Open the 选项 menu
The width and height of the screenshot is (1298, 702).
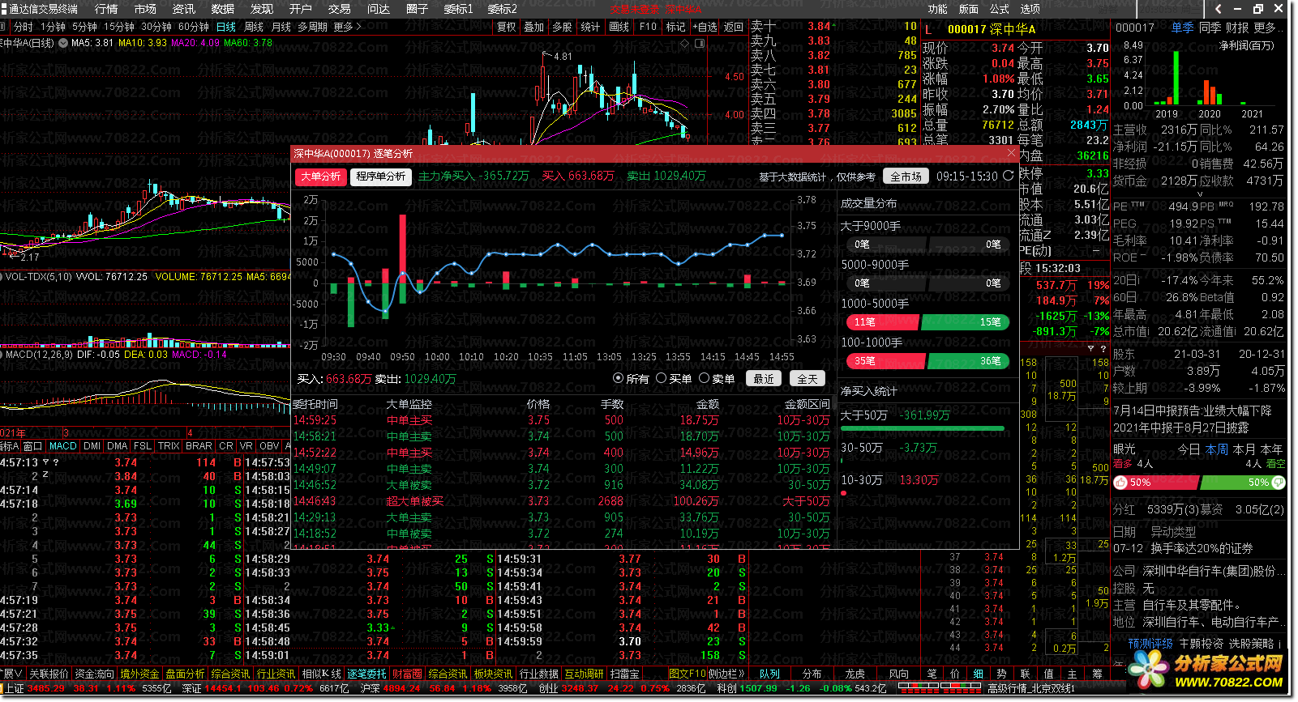click(1030, 9)
